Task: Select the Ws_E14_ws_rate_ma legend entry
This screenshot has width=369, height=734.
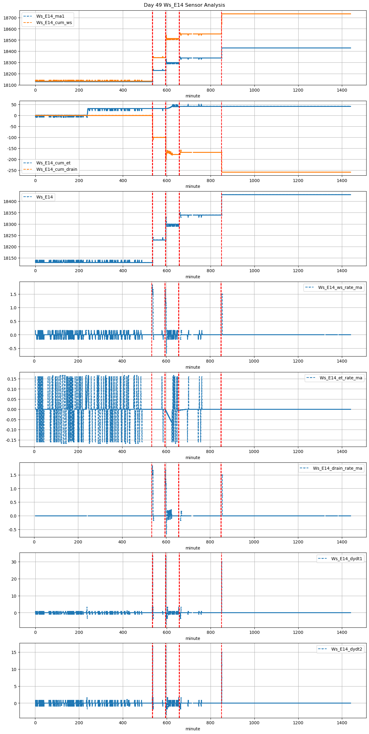Action: (340, 287)
